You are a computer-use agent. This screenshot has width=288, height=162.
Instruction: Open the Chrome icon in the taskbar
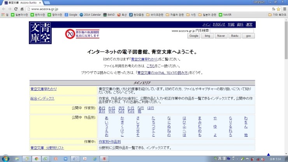[36, 159]
